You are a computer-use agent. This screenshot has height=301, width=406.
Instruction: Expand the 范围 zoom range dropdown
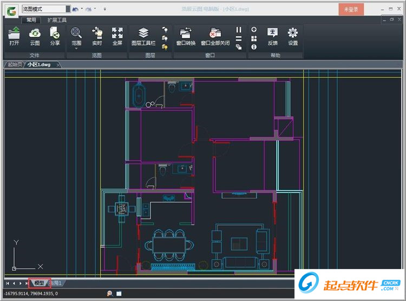click(76, 48)
